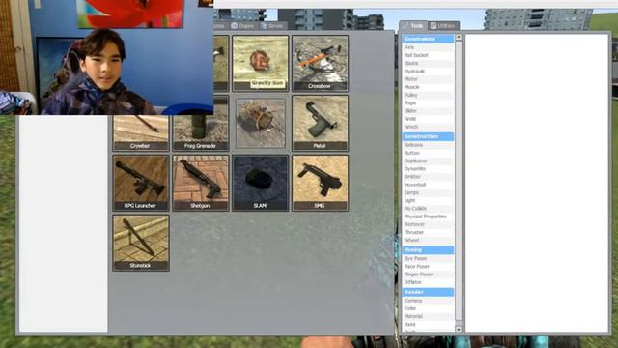Select the Crossbow weapon tile
This screenshot has width=618, height=348.
point(320,63)
